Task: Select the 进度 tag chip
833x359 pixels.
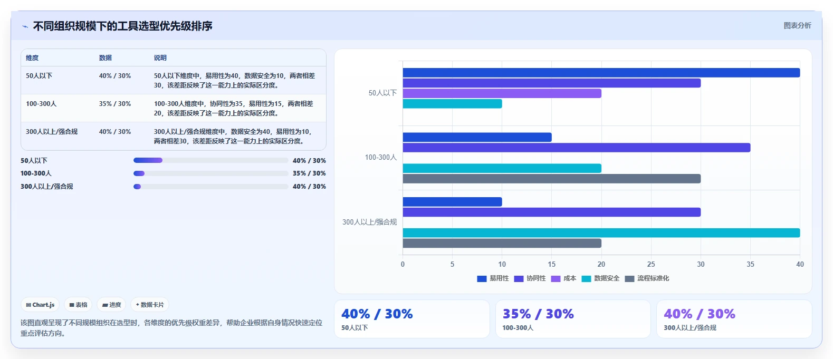Action: click(111, 305)
